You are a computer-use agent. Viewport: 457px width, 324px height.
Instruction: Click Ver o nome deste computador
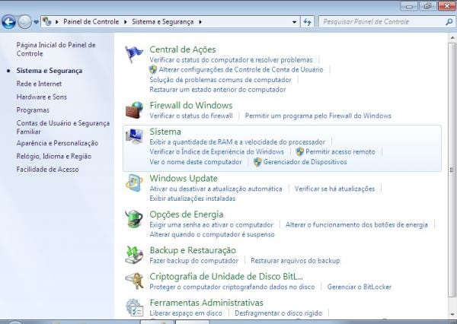pyautogui.click(x=196, y=162)
